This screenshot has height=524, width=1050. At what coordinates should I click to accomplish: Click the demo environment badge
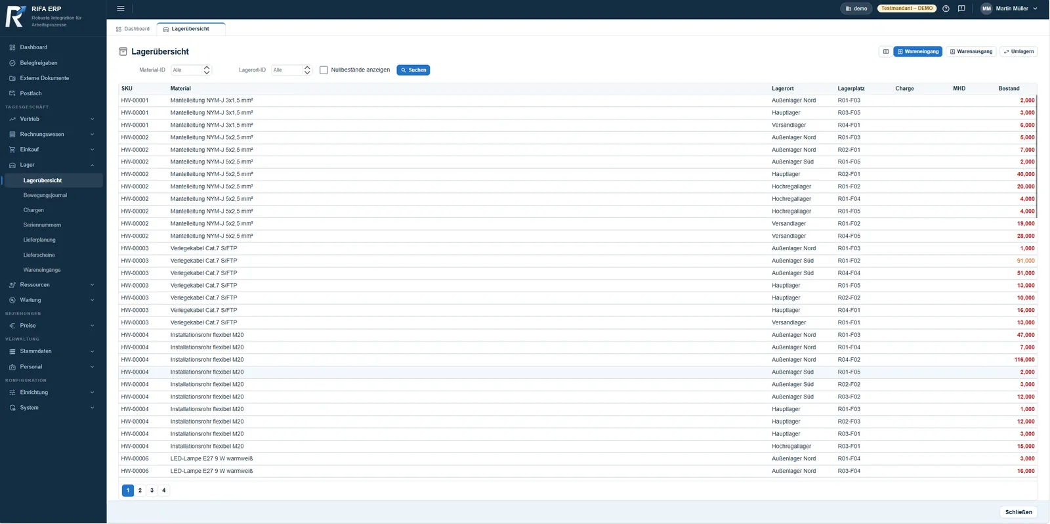tap(856, 9)
